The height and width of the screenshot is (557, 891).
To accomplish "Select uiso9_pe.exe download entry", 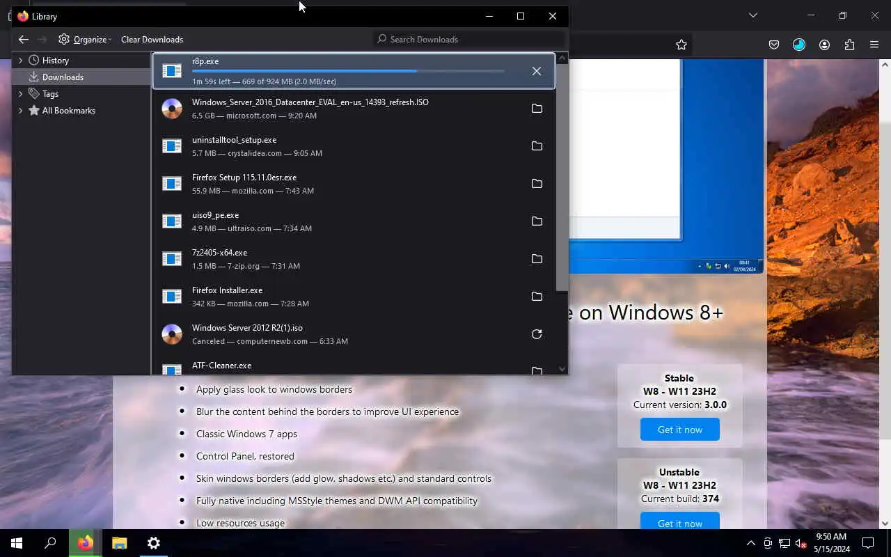I will 354,221.
